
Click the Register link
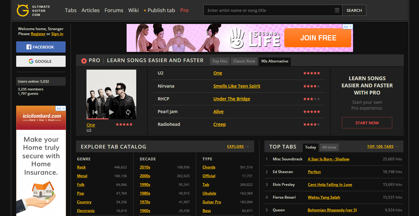38,34
